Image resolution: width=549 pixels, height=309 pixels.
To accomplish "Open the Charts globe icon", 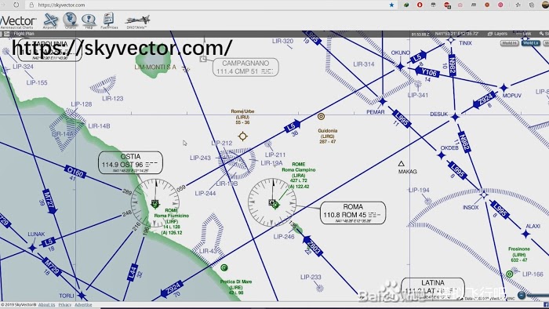I will pos(70,20).
